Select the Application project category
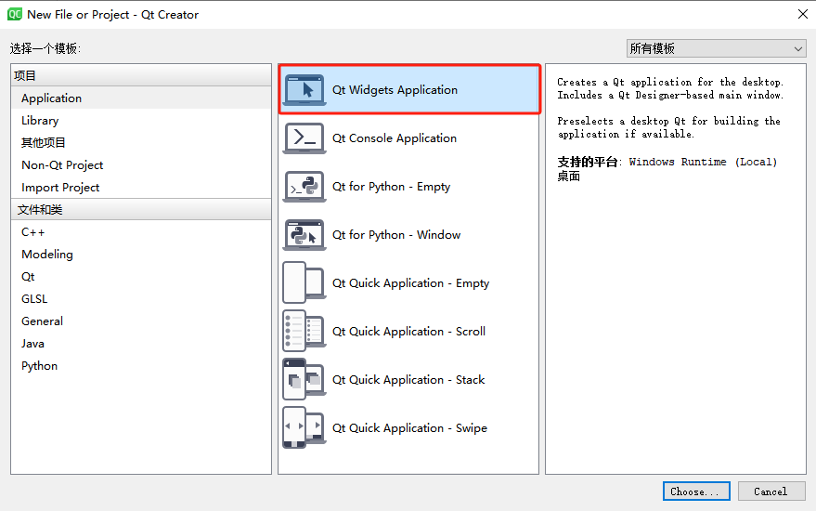 click(141, 98)
